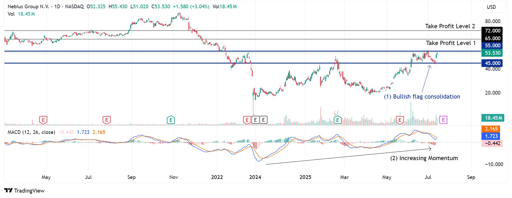512x198 pixels.
Task: Open the green earnings E marker near Mar
Action: tap(338, 120)
